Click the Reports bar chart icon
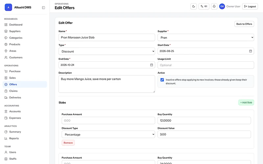 pyautogui.click(x=6, y=138)
